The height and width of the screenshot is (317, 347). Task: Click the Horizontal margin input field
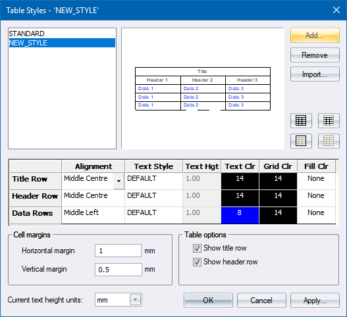click(x=118, y=251)
